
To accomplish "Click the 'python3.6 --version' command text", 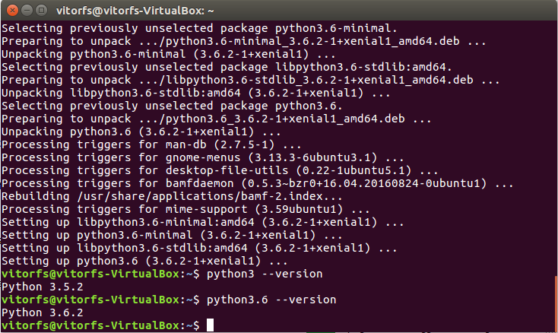I will click(x=271, y=300).
